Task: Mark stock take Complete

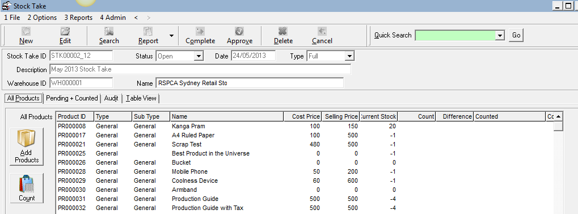Action: [200, 31]
